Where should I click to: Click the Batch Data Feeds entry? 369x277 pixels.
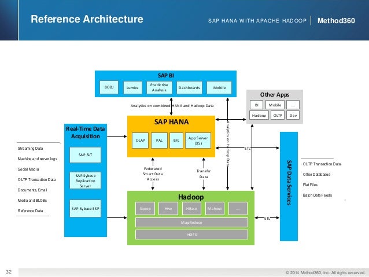click(x=318, y=195)
